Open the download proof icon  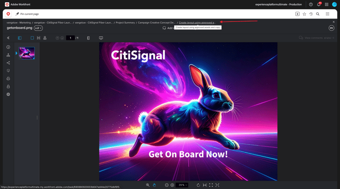point(8,70)
